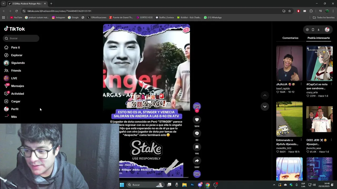
Task: Open the YouTube bookmark
Action: coord(16,18)
